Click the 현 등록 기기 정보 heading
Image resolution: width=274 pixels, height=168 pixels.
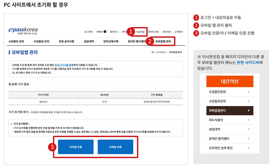tap(19, 84)
